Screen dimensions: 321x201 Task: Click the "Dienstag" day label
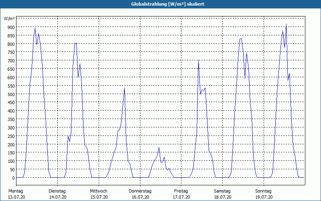click(57, 191)
